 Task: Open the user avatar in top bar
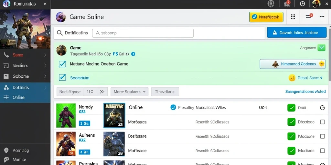316,4
